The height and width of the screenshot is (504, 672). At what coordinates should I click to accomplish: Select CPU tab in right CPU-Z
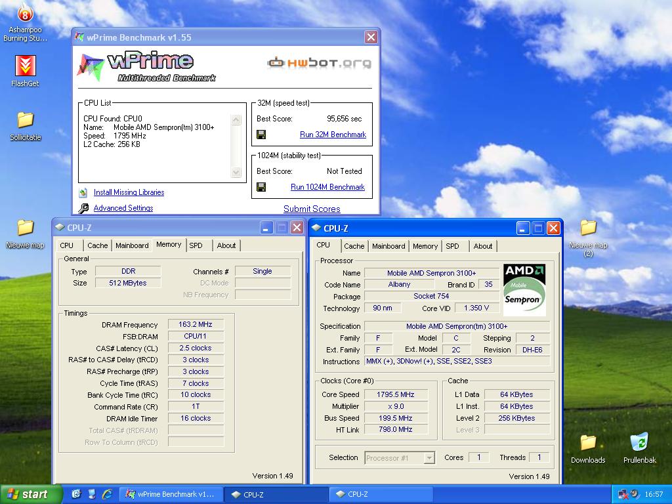324,245
